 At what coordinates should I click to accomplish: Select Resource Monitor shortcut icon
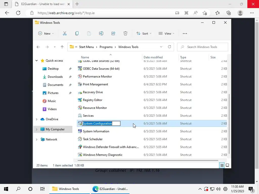coord(80,108)
